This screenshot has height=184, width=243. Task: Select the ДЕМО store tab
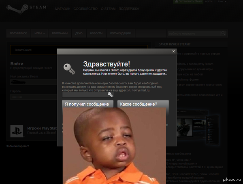point(79,33)
